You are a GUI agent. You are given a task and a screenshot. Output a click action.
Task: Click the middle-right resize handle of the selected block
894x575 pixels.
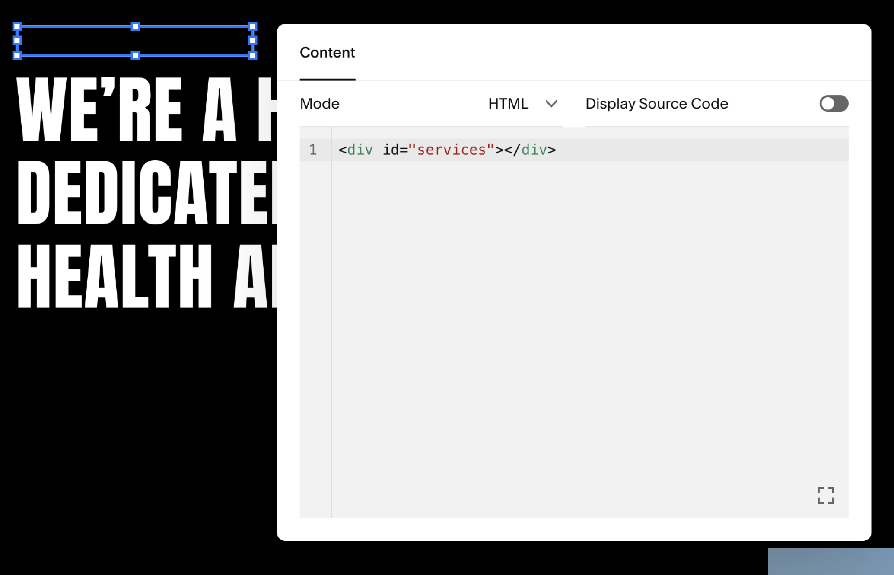[253, 41]
